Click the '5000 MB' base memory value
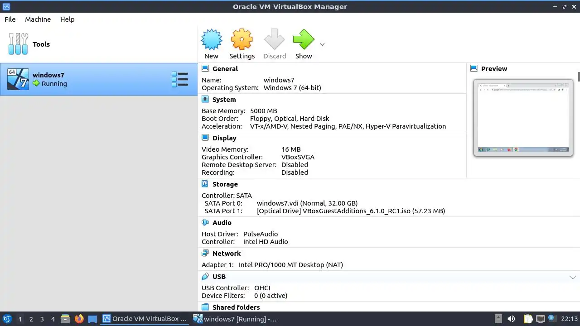 264,111
